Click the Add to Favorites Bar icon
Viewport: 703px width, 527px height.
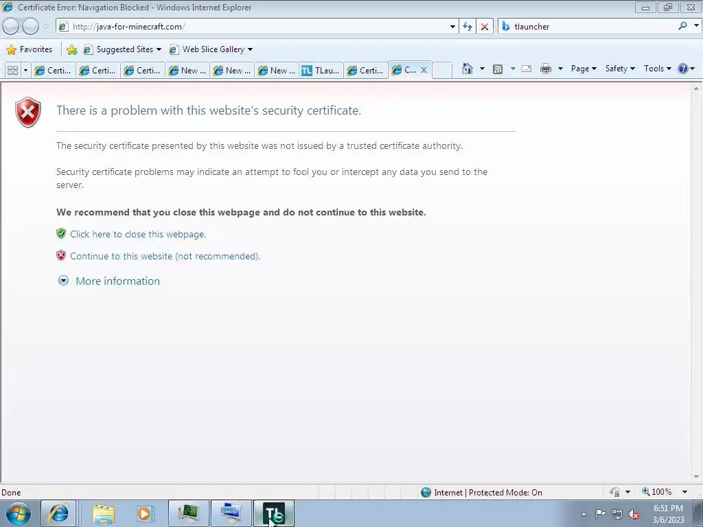[71, 49]
